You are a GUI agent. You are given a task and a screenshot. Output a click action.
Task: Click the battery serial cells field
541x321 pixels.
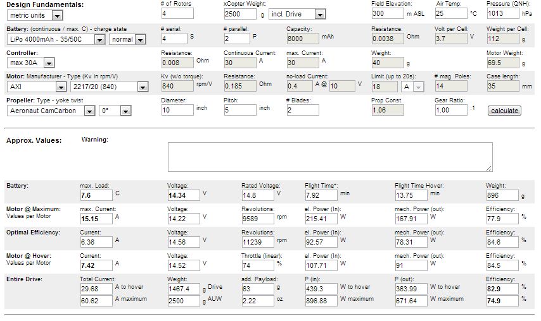(174, 38)
